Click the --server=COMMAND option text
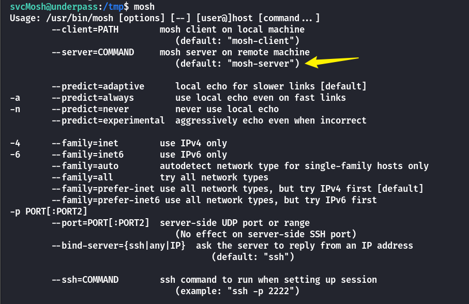The image size is (469, 304). (x=93, y=52)
